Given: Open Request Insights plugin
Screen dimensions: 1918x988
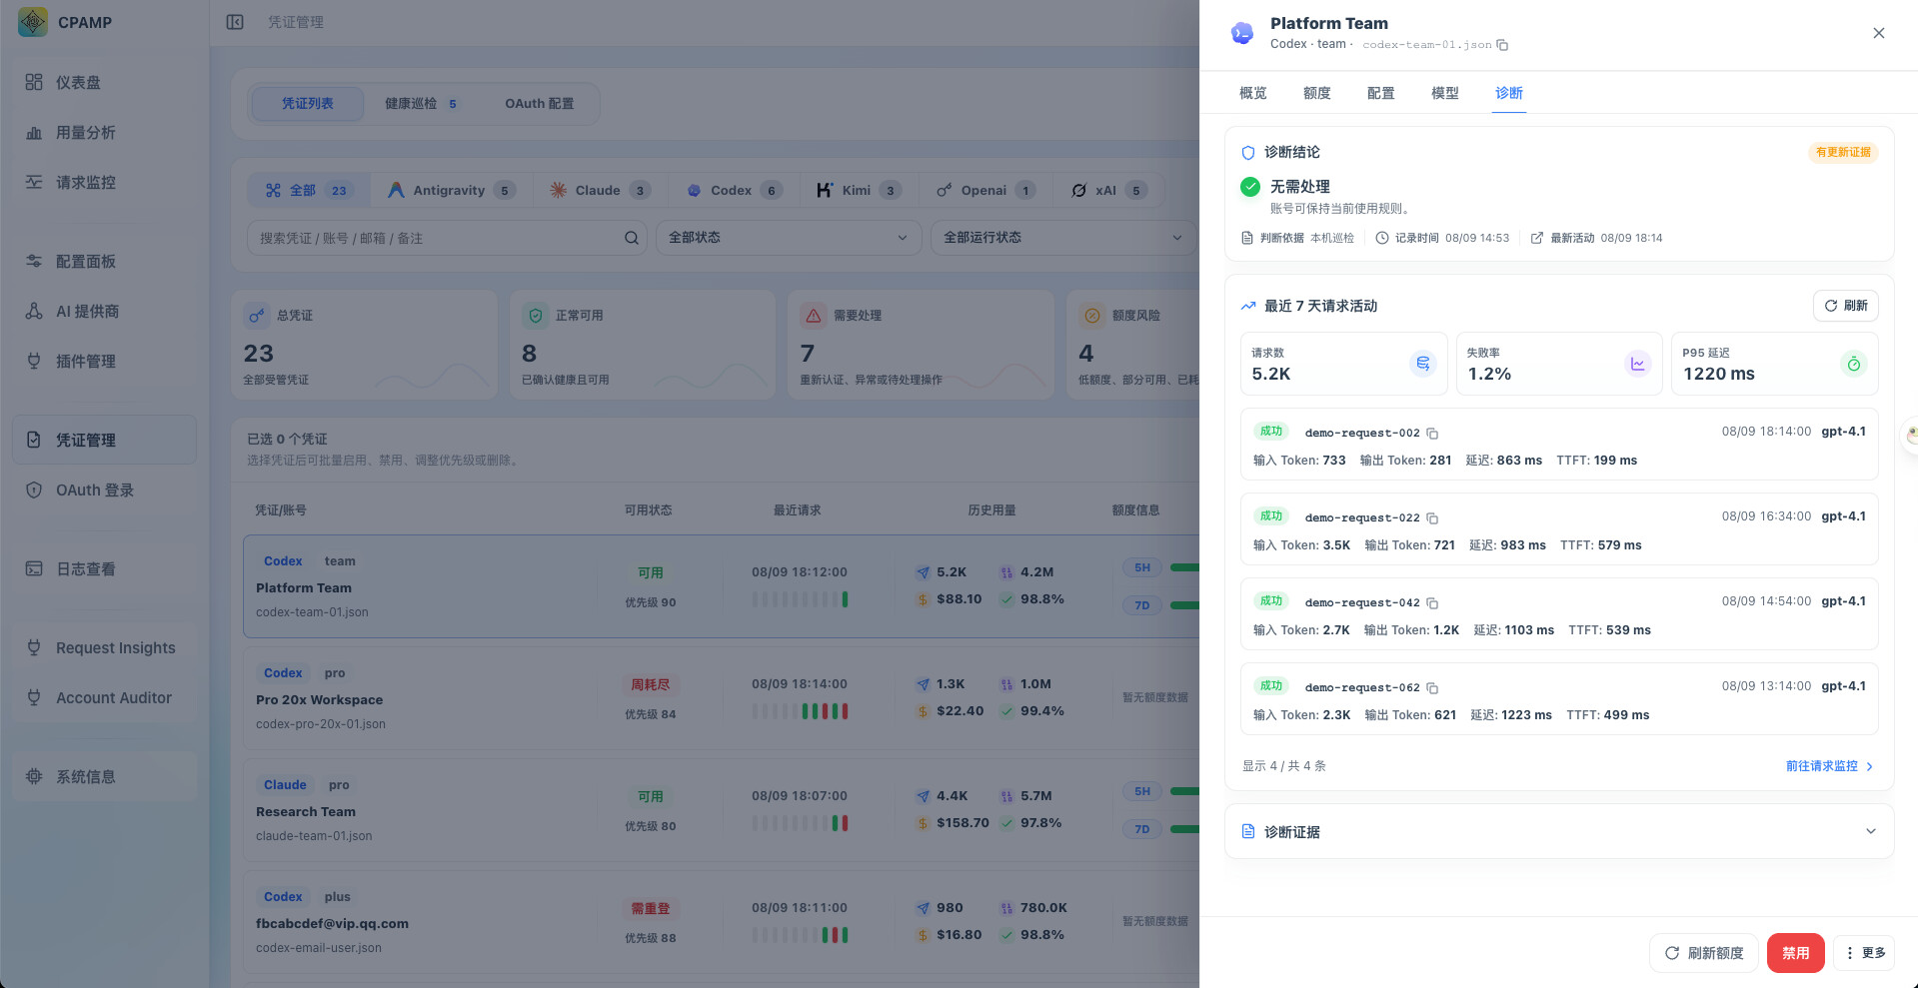Looking at the screenshot, I should [104, 647].
